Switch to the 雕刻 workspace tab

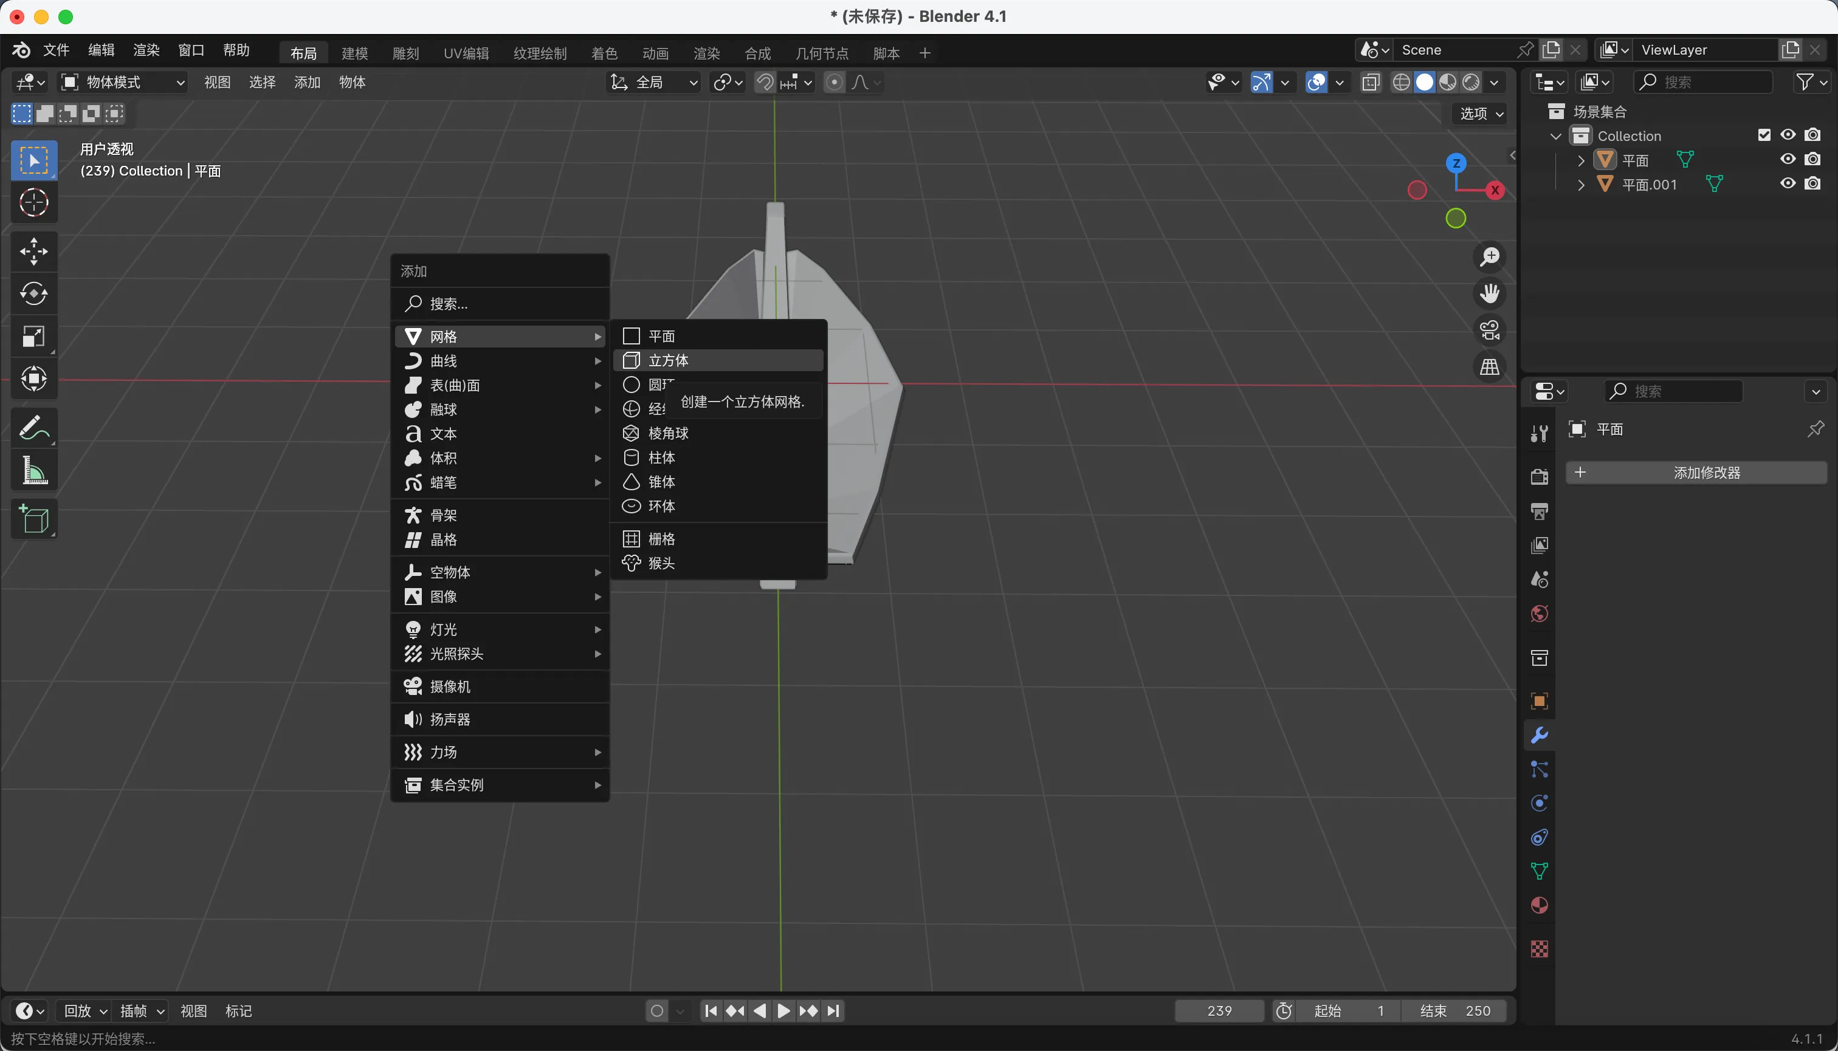tap(405, 53)
